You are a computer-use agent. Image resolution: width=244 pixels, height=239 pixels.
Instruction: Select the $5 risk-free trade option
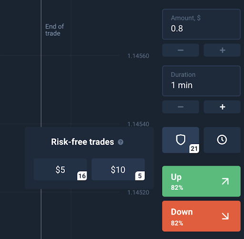pyautogui.click(x=61, y=169)
